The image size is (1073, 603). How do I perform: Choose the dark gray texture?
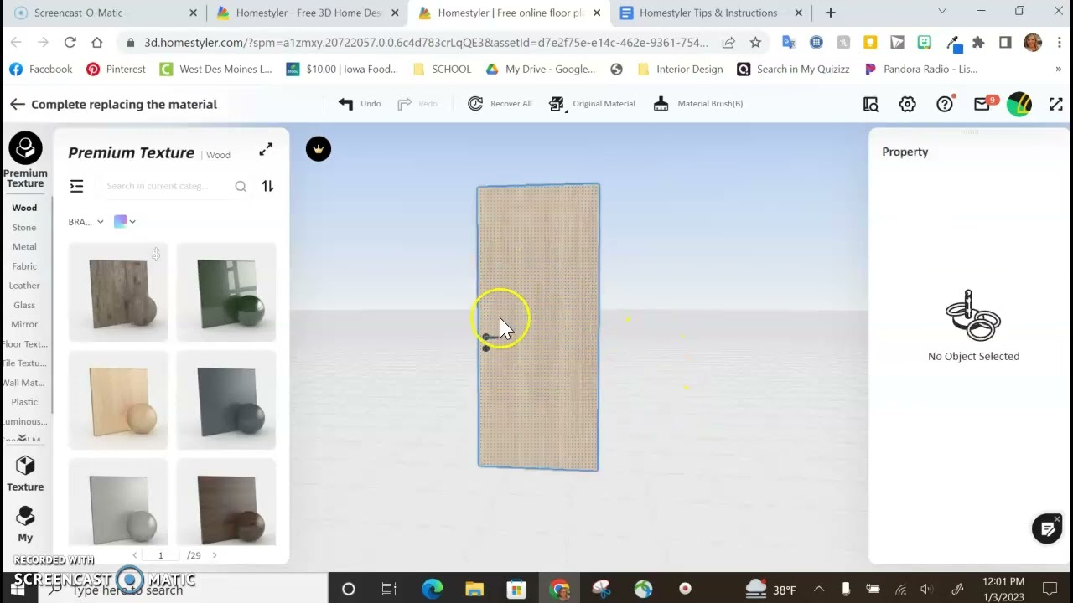point(226,400)
